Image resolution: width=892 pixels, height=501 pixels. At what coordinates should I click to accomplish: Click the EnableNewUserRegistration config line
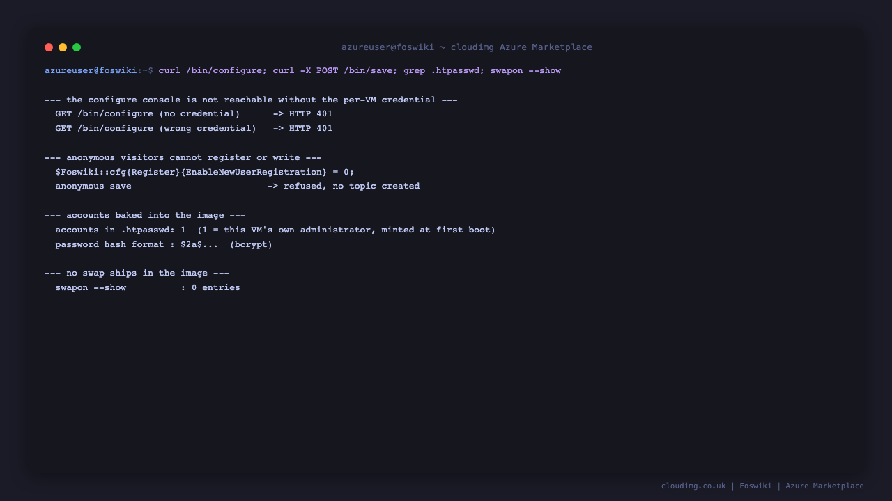[205, 172]
